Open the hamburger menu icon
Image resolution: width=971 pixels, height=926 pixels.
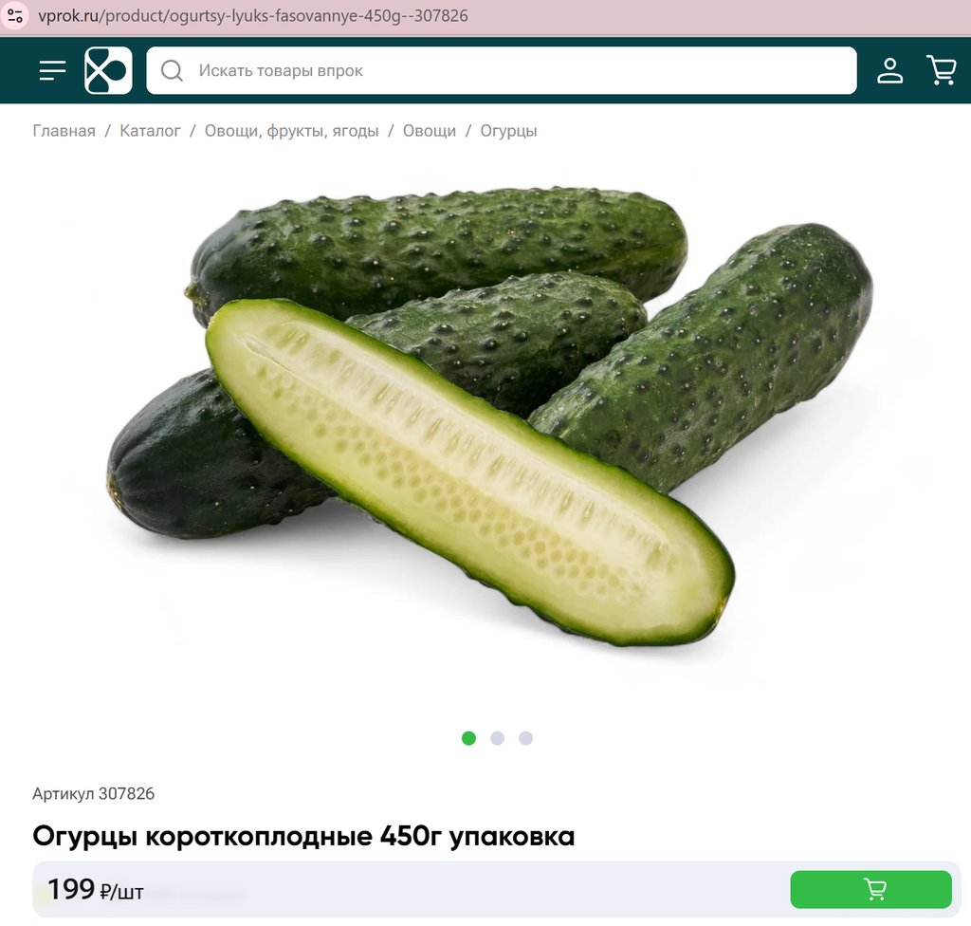tap(52, 70)
